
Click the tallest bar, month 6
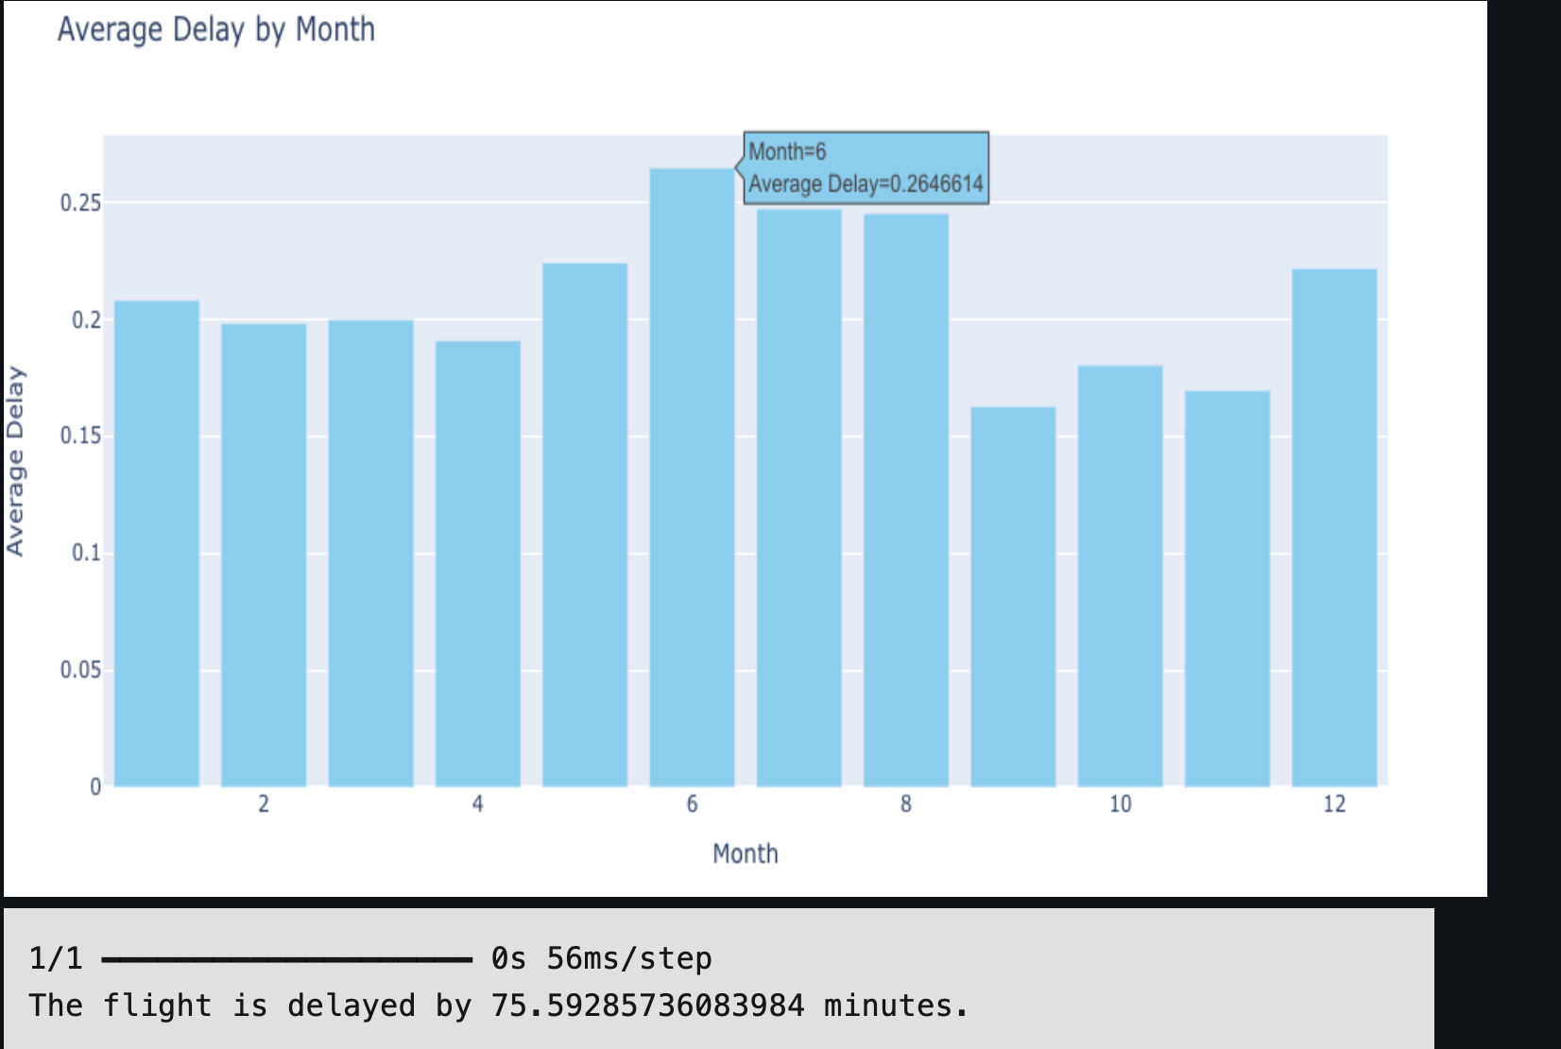click(x=692, y=477)
